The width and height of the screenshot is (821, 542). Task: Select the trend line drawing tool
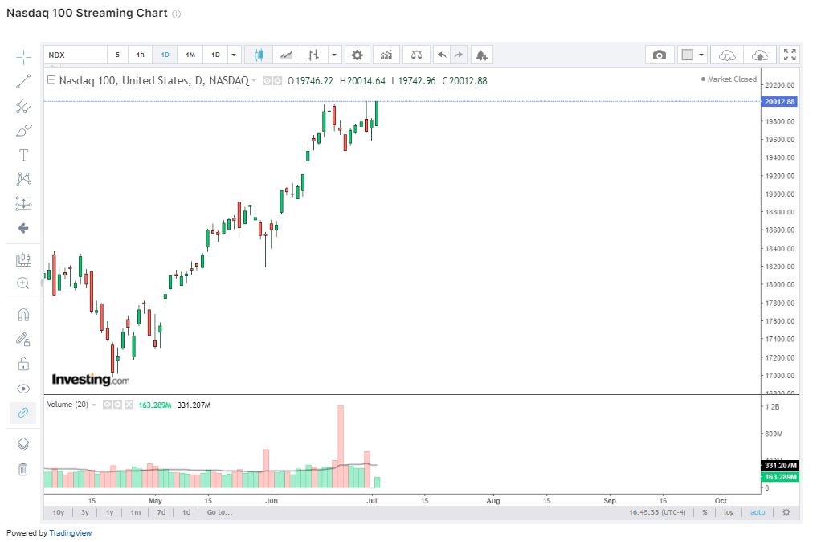(23, 81)
